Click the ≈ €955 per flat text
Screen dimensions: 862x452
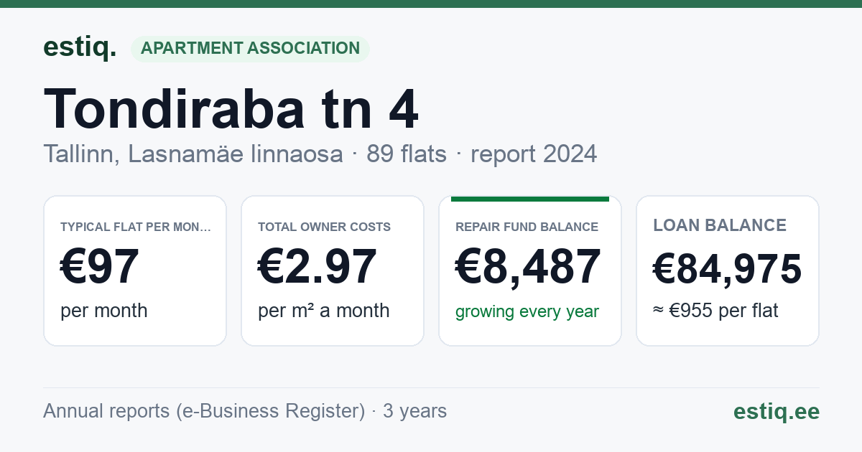click(715, 311)
